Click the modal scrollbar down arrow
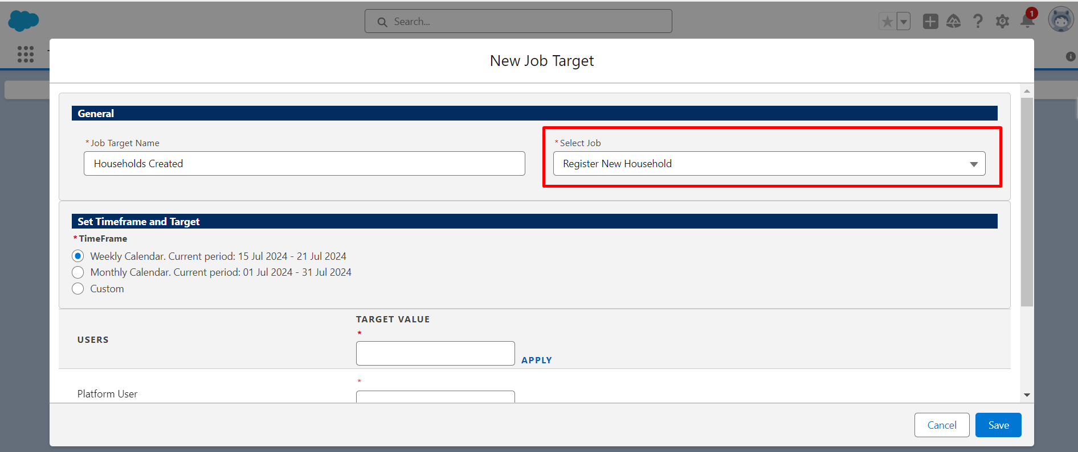 [1027, 395]
